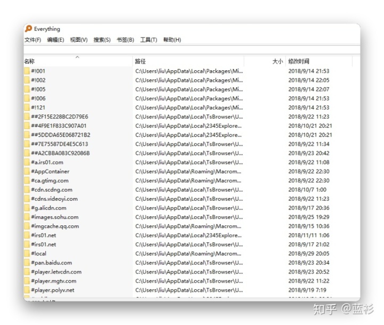Viewport: 384px width, 325px height.
Task: Select folder icon of #!121
Action: [27, 108]
